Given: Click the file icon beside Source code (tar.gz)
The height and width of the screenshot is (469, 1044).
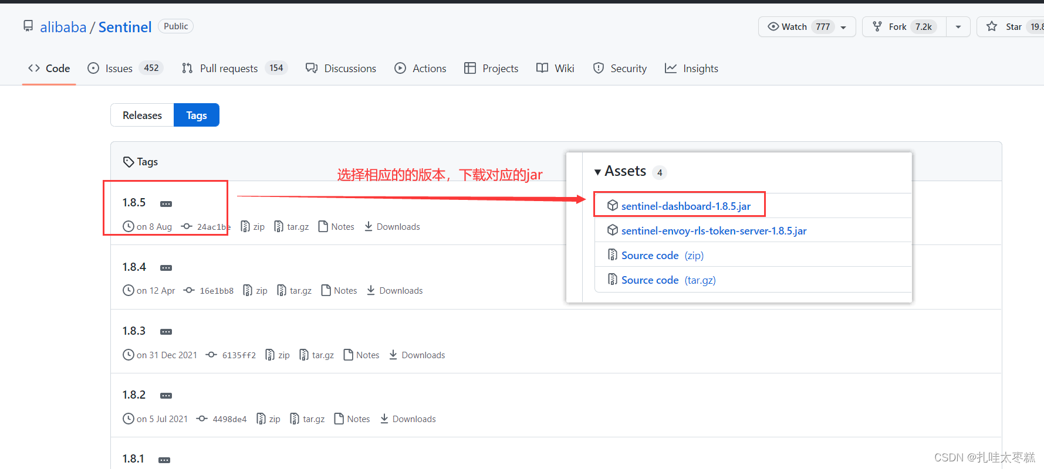Looking at the screenshot, I should click(613, 279).
